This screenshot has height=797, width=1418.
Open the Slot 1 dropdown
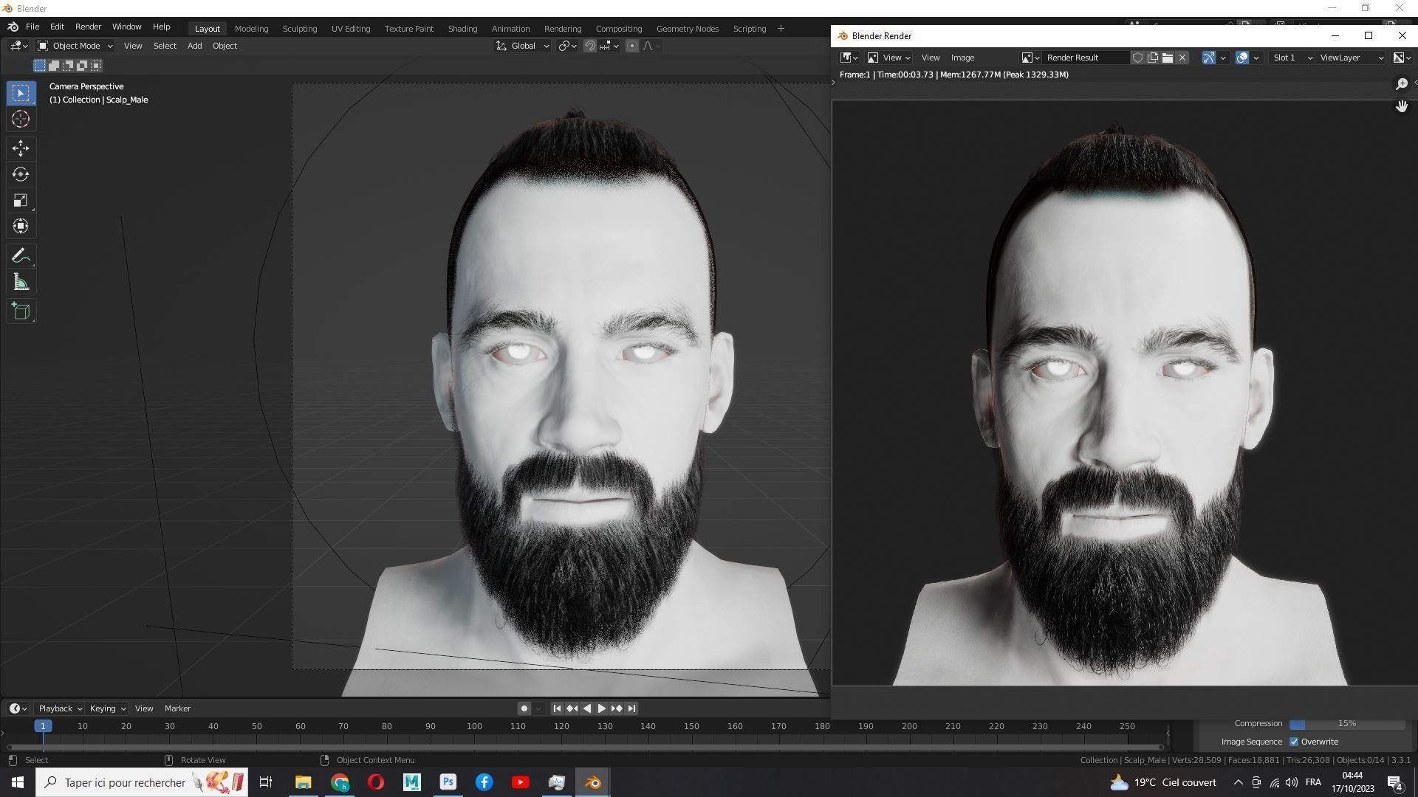pos(1292,58)
